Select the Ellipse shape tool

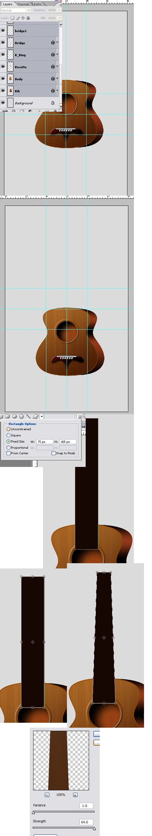14,416
